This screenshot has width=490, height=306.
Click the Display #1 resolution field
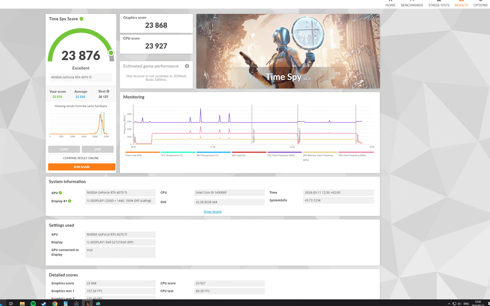click(120, 201)
